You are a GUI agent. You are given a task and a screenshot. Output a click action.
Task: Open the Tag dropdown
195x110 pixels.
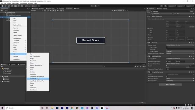162,14
